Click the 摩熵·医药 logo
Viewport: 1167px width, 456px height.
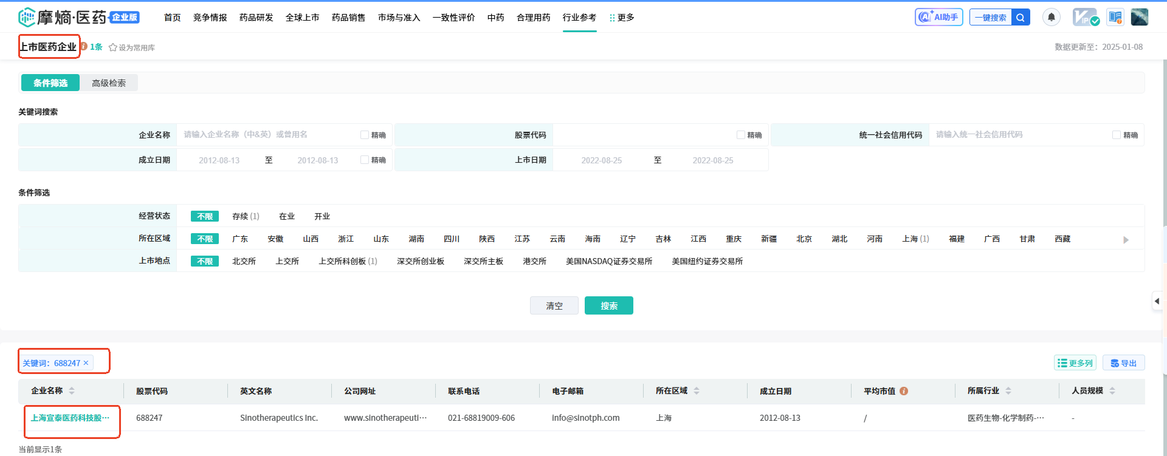tap(79, 17)
